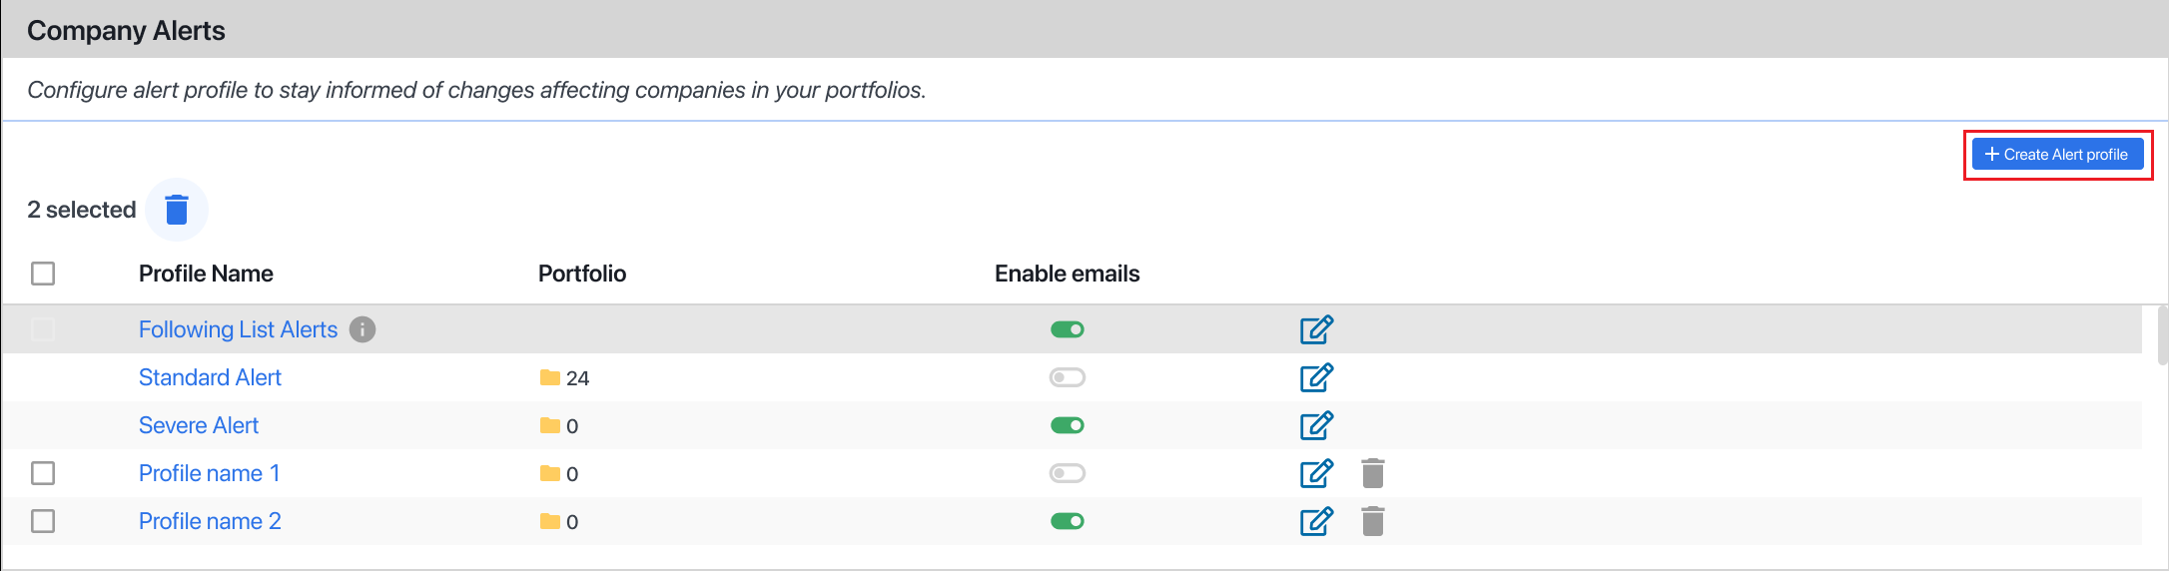Open the Severe Alert profile link
Image resolution: width=2169 pixels, height=571 pixels.
tap(199, 425)
